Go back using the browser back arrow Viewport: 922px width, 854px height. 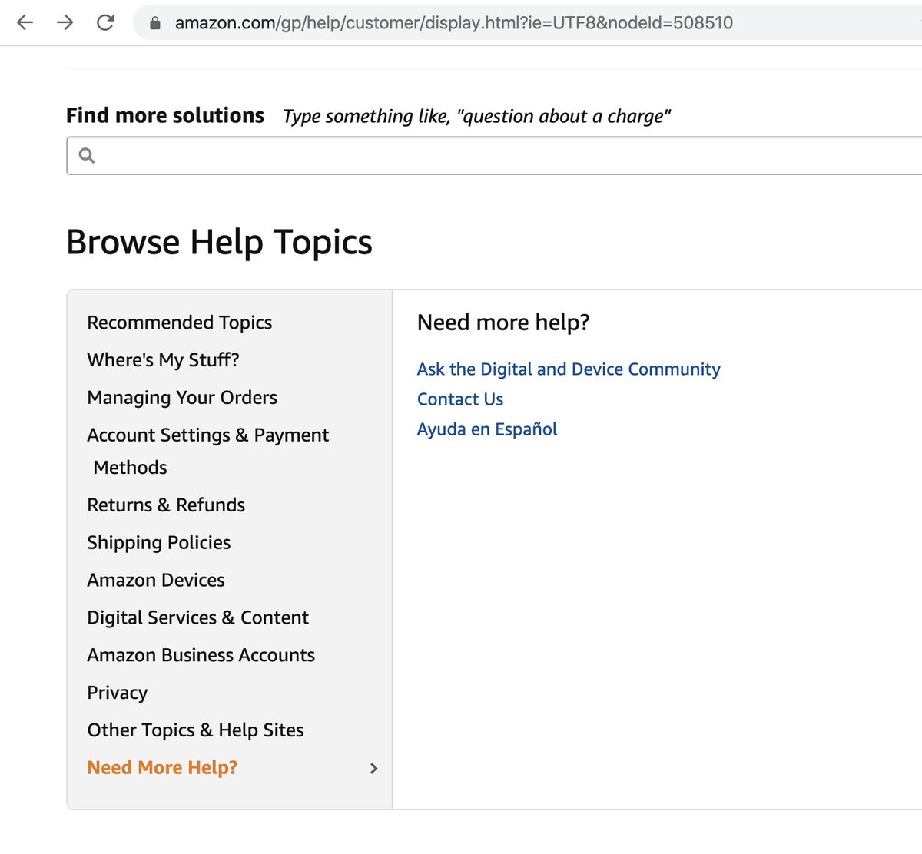[25, 22]
